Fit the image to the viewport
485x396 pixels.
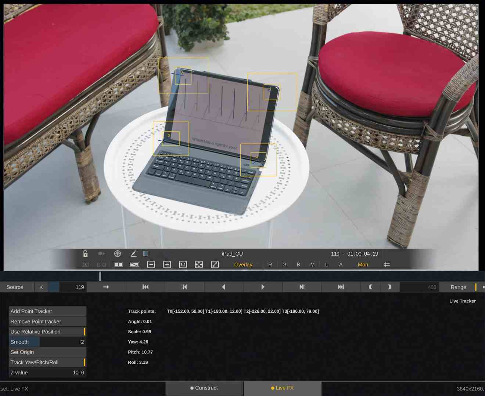(x=199, y=264)
